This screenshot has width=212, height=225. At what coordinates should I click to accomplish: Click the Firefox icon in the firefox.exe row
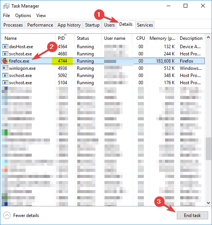pos(5,61)
